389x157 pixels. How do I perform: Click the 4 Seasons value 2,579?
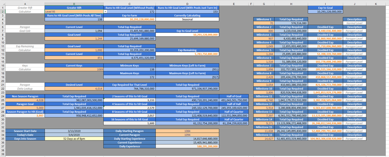coord(129,108)
